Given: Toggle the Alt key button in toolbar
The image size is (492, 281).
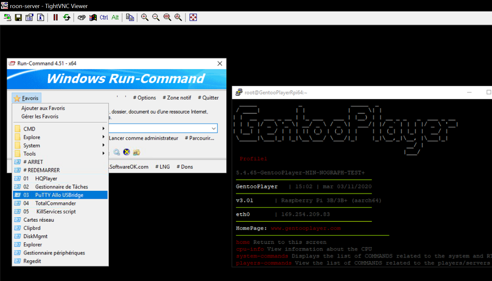Looking at the screenshot, I should point(115,17).
